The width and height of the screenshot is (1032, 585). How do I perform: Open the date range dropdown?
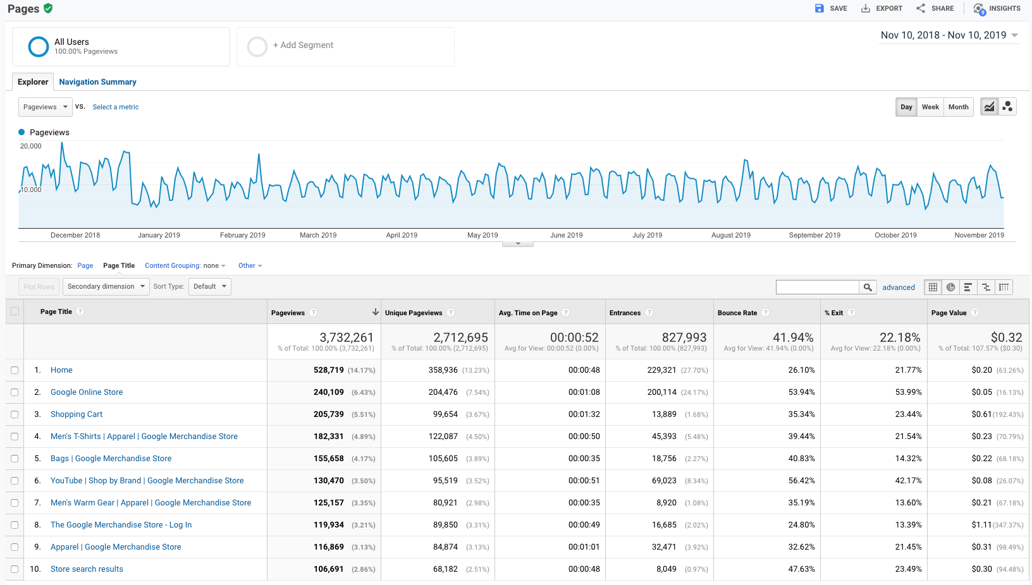click(x=949, y=35)
